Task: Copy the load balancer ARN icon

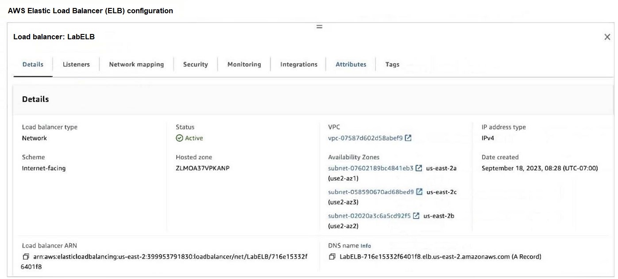Action: click(x=26, y=257)
